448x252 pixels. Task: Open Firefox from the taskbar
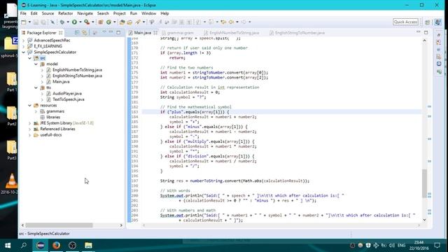click(56, 246)
